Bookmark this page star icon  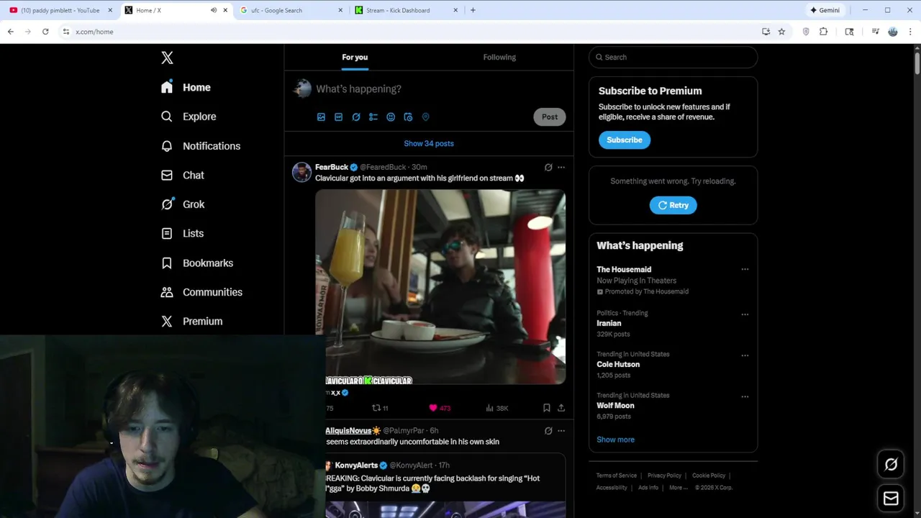[781, 32]
